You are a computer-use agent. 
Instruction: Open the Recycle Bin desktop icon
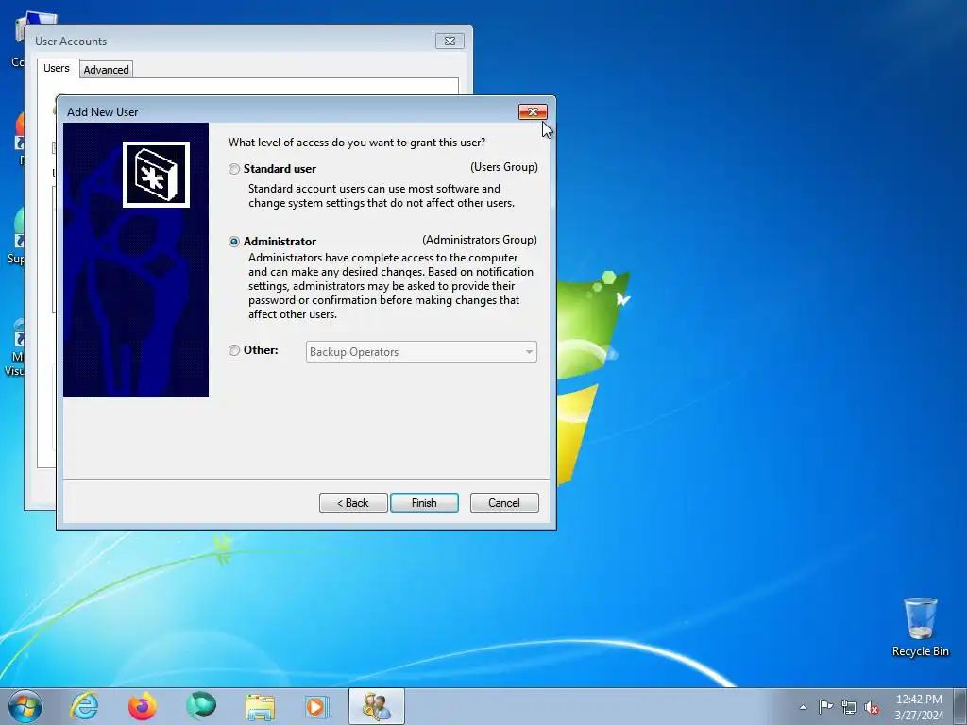click(x=920, y=627)
